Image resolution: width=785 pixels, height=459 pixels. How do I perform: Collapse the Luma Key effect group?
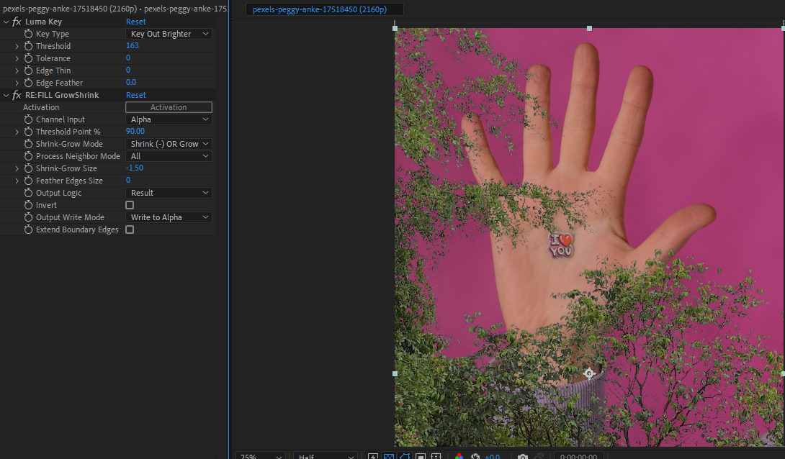(x=6, y=22)
